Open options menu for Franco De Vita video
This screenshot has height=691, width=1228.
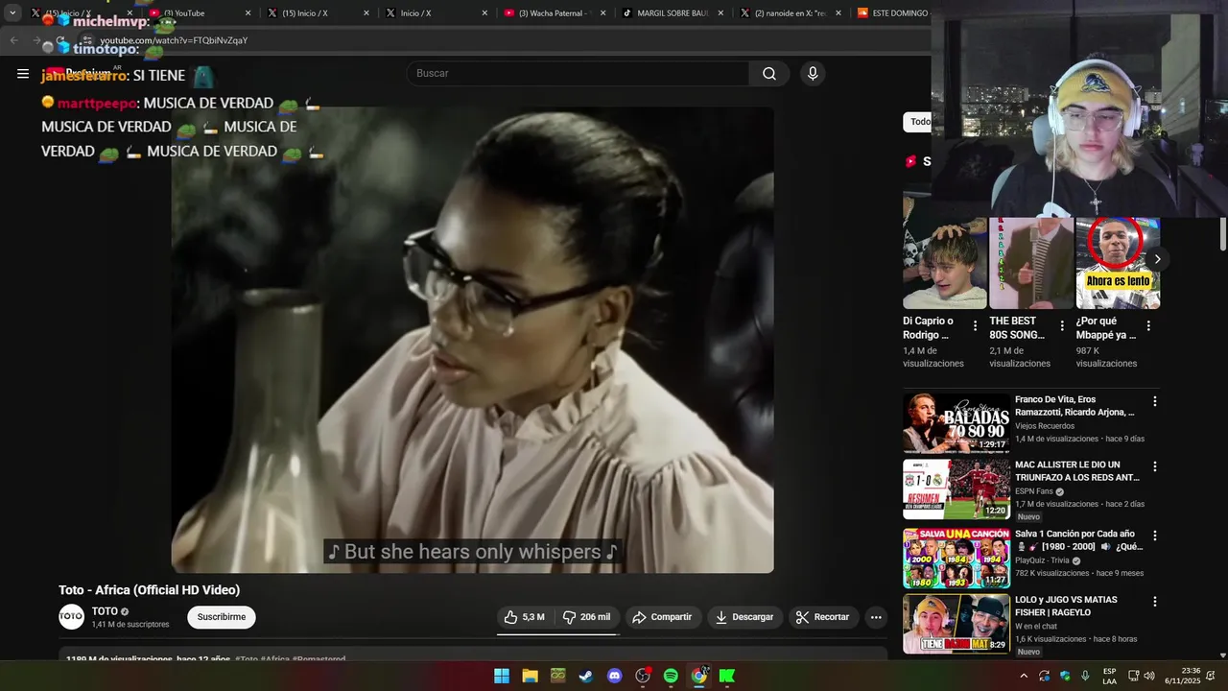1155,401
